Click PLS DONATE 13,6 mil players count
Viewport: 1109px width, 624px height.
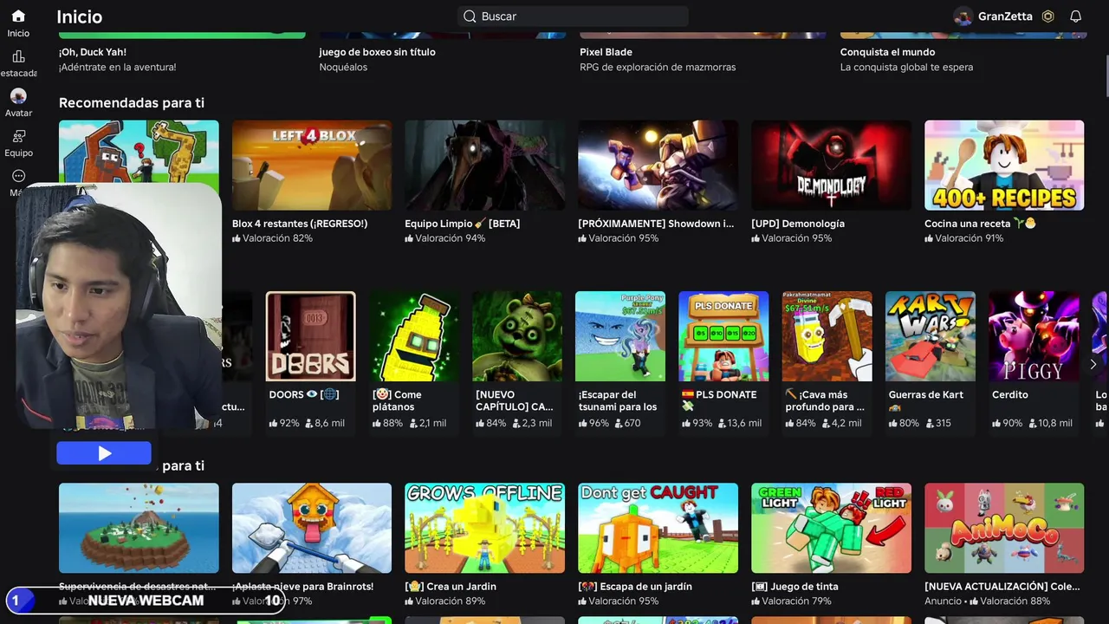741,424
